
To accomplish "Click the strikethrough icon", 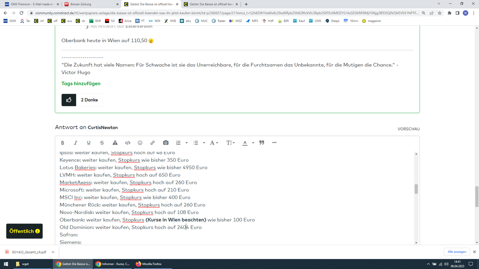I will (102, 143).
